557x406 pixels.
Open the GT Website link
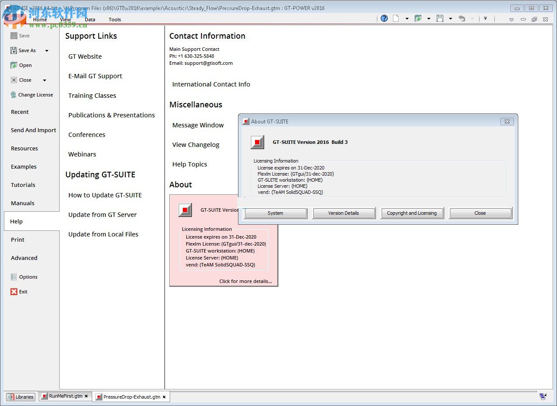tap(85, 57)
